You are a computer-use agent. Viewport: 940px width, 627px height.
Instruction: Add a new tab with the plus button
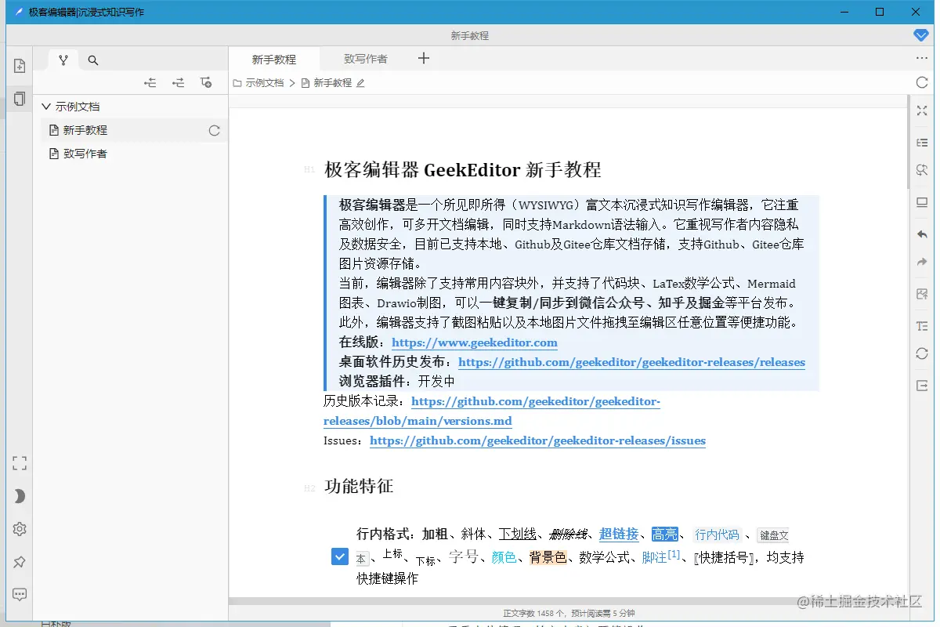[x=424, y=58]
